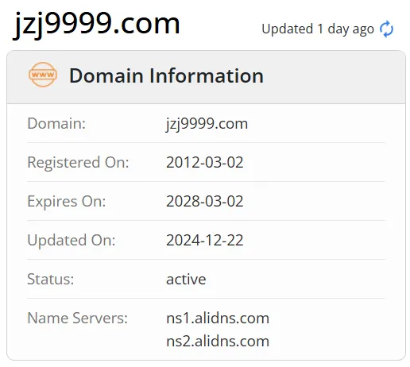This screenshot has height=367, width=410.
Task: Click name server ns2.alidns.com
Action: [218, 341]
